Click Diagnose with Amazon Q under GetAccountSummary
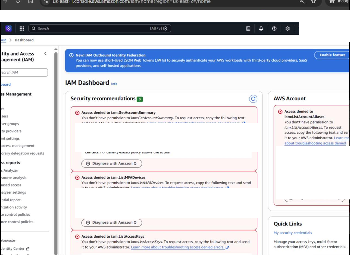The image size is (350, 258). 112,163
